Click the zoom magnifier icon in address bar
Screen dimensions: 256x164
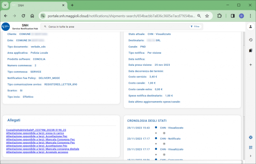(199, 16)
